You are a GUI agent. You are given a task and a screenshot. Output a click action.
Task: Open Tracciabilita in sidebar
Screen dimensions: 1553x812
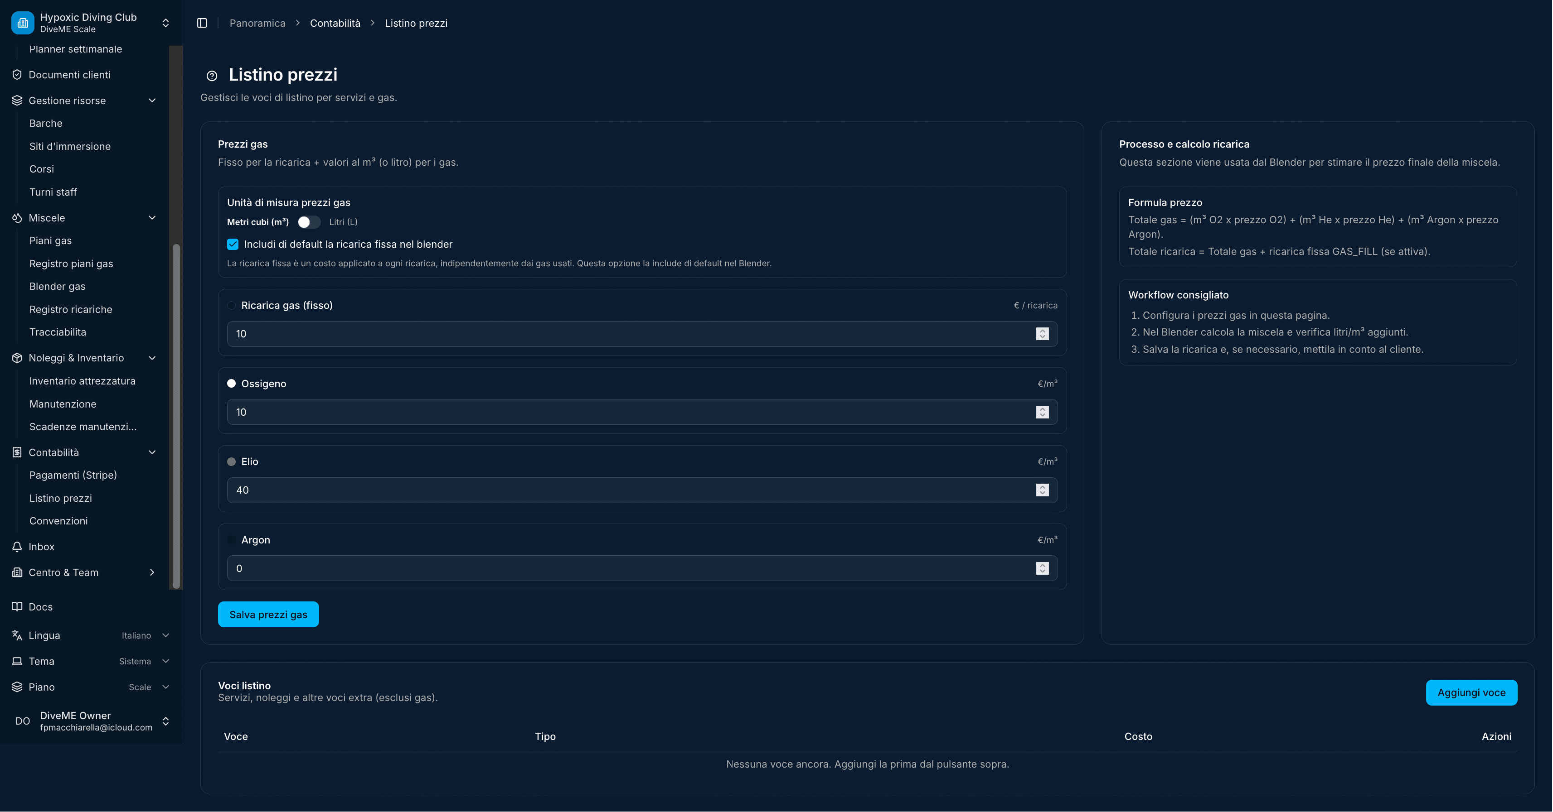pyautogui.click(x=58, y=332)
